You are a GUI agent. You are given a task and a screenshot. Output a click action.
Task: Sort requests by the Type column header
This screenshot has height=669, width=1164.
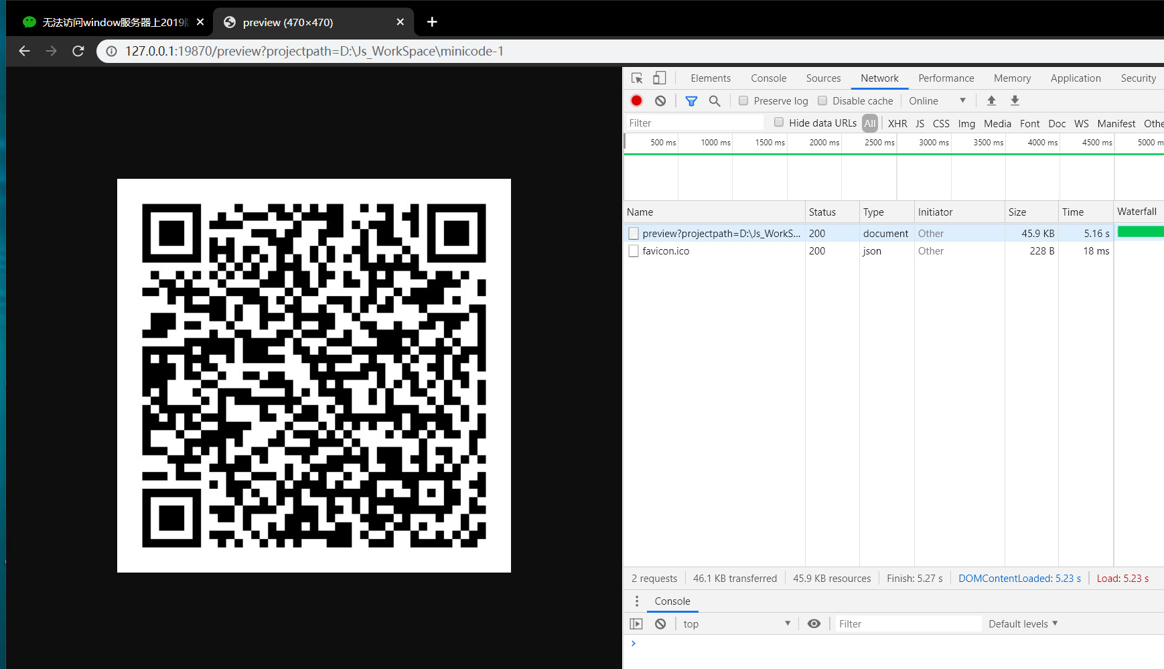pos(887,212)
